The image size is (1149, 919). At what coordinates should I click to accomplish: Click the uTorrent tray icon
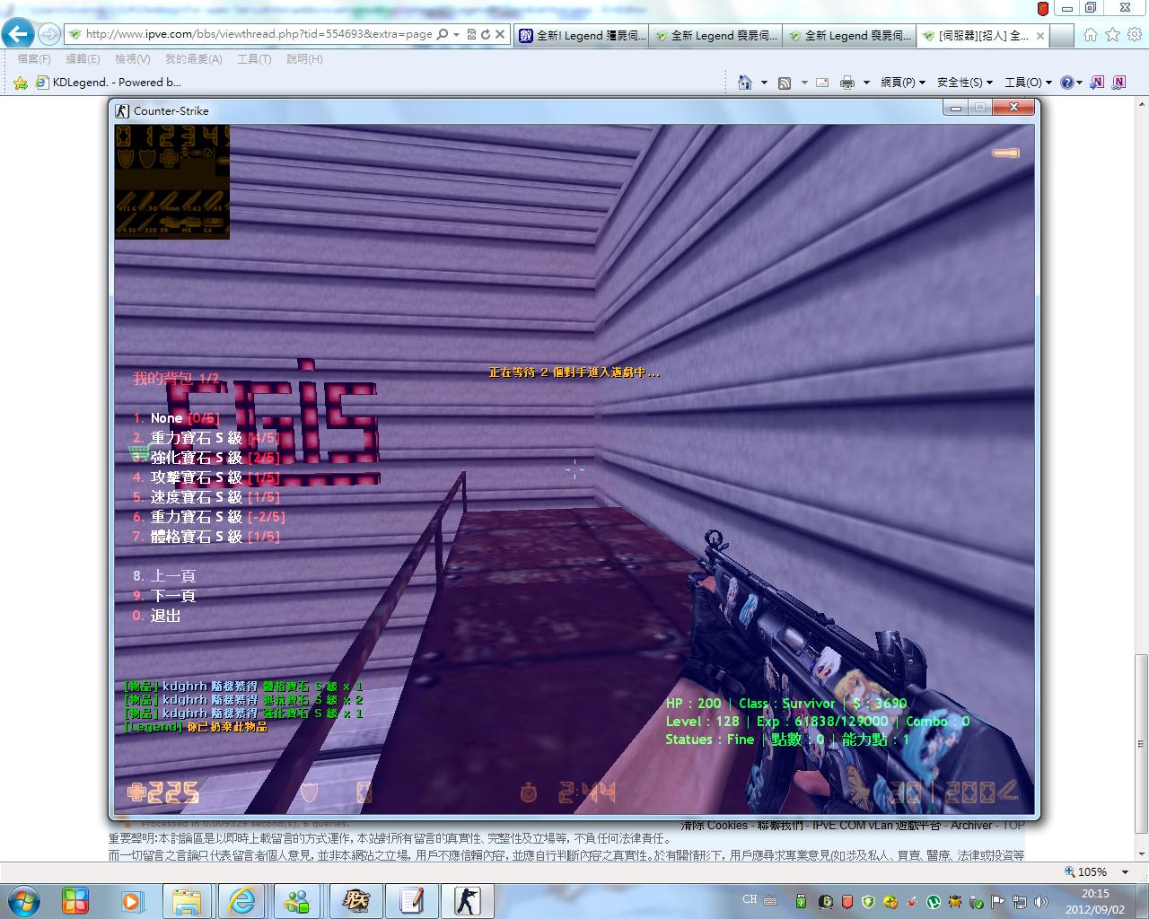tap(934, 901)
